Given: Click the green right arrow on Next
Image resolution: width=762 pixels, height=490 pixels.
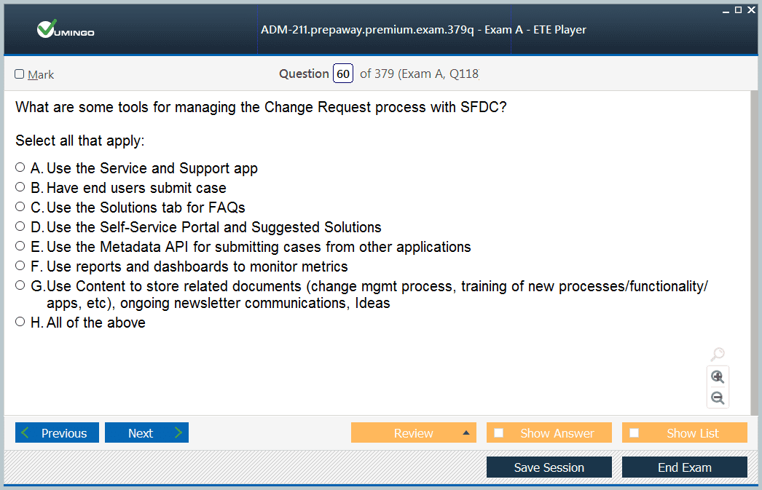Looking at the screenshot, I should 178,432.
